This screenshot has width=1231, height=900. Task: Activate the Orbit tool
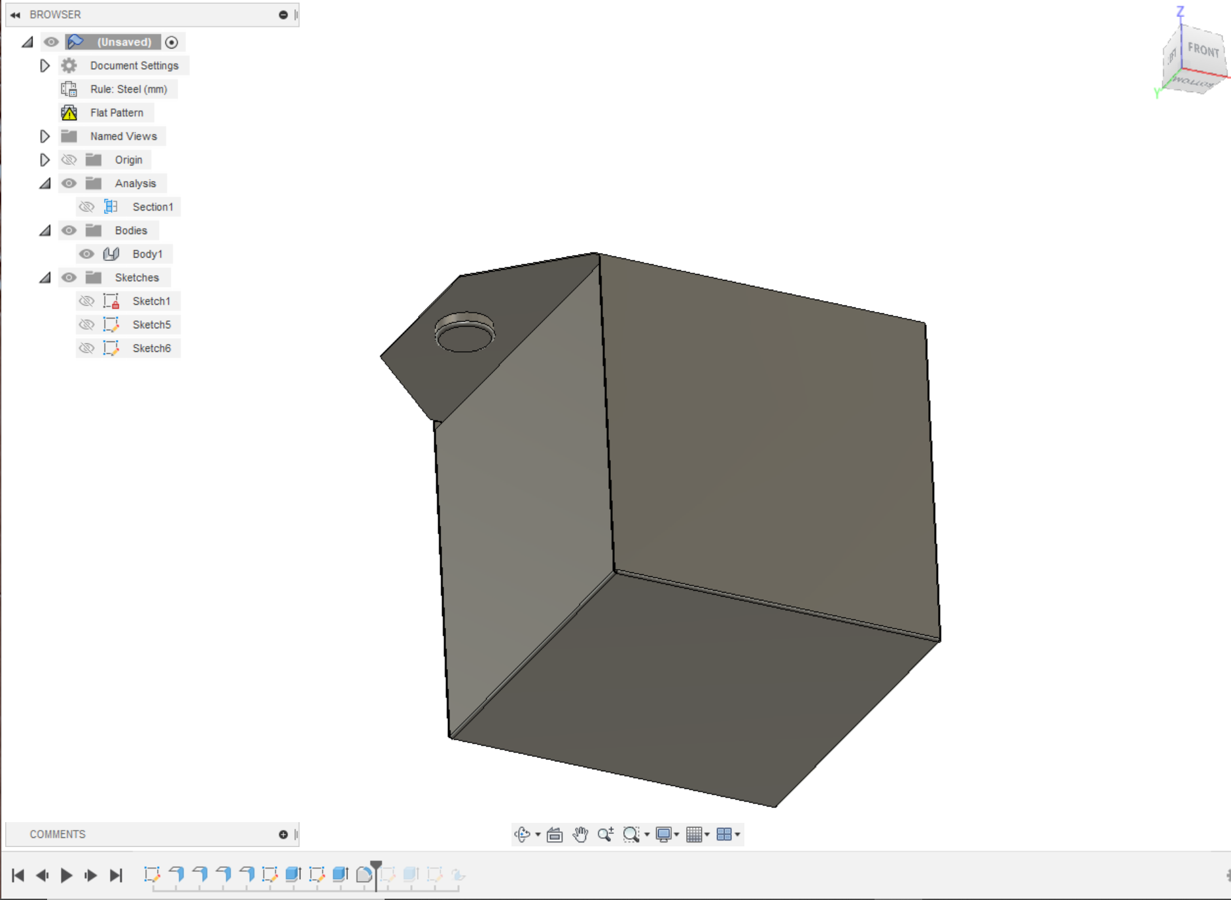point(521,835)
